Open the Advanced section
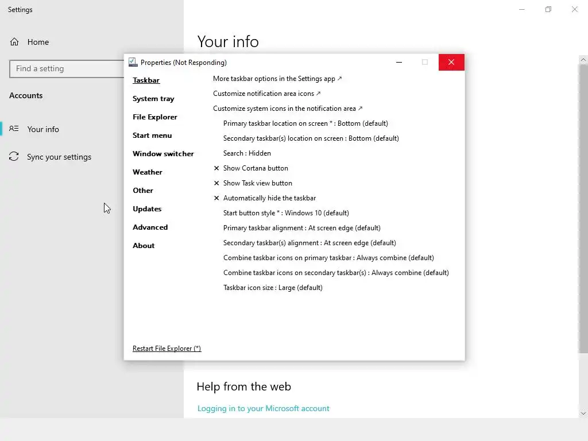 tap(150, 227)
